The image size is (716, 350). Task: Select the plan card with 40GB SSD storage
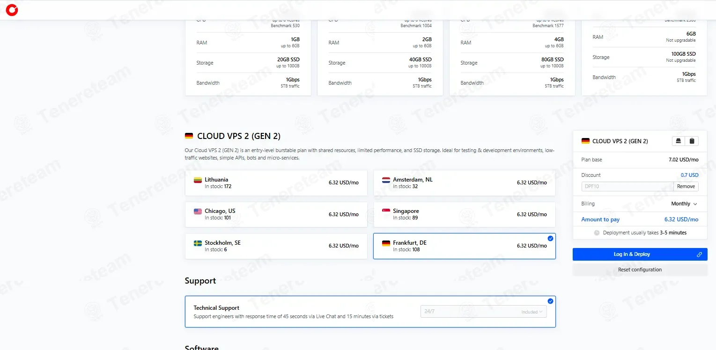click(380, 58)
